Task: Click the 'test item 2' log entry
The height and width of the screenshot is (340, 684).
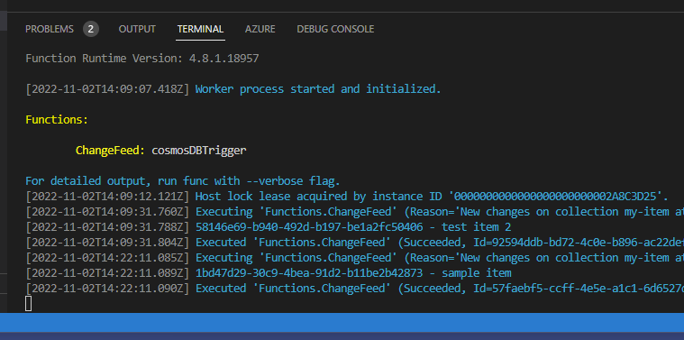Action: point(477,227)
